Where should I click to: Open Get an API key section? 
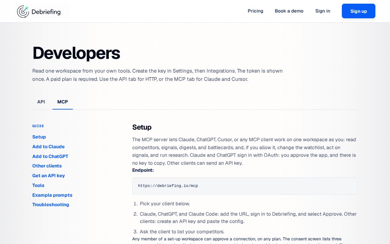tap(48, 176)
